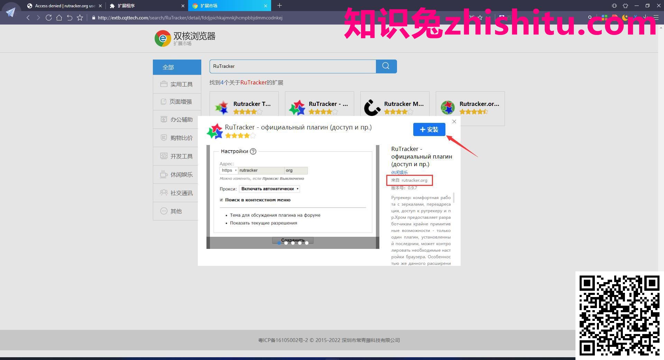Screen dimensions: 664x360
Task: Click the 双核浏览器 logo
Action: [x=185, y=38]
